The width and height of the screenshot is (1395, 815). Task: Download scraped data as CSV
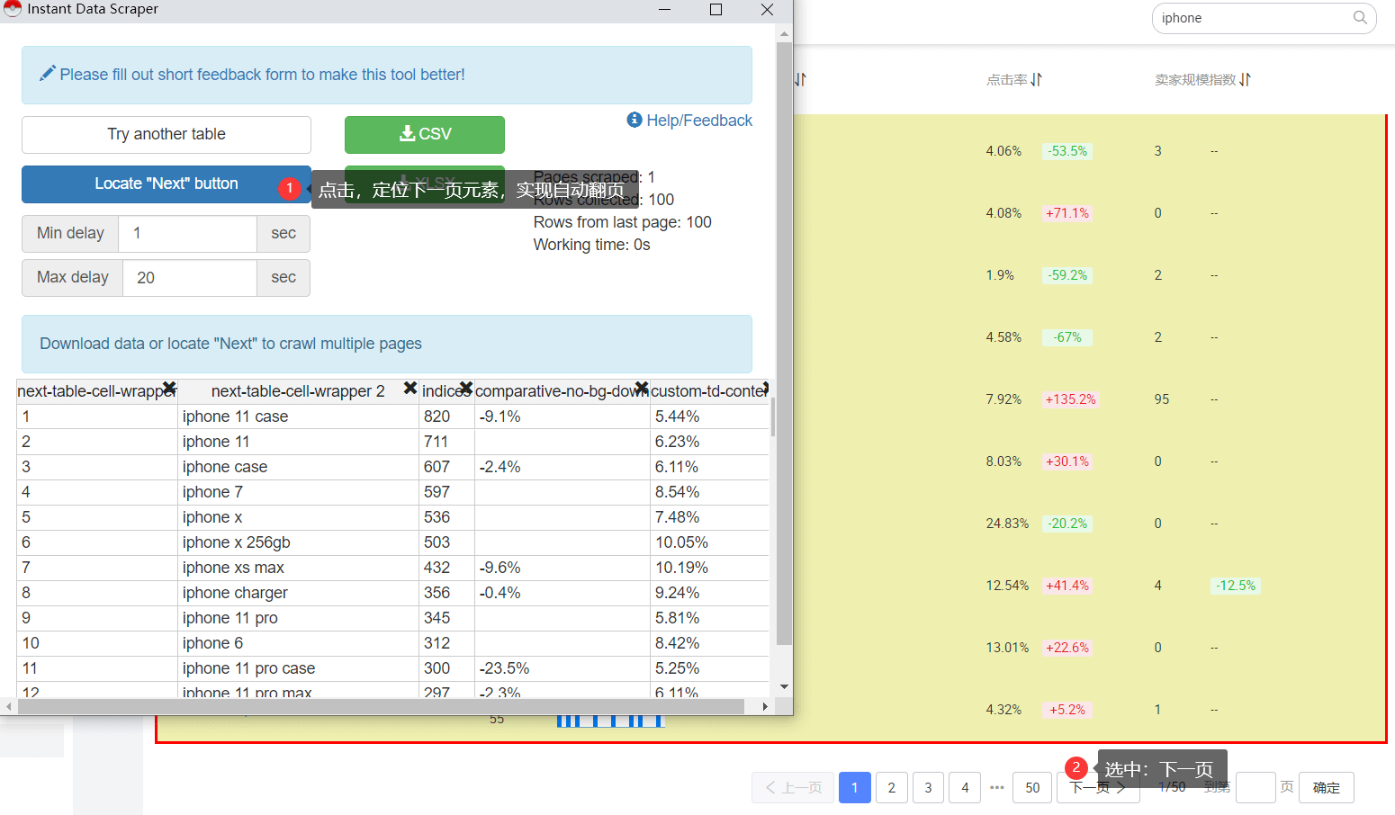424,134
